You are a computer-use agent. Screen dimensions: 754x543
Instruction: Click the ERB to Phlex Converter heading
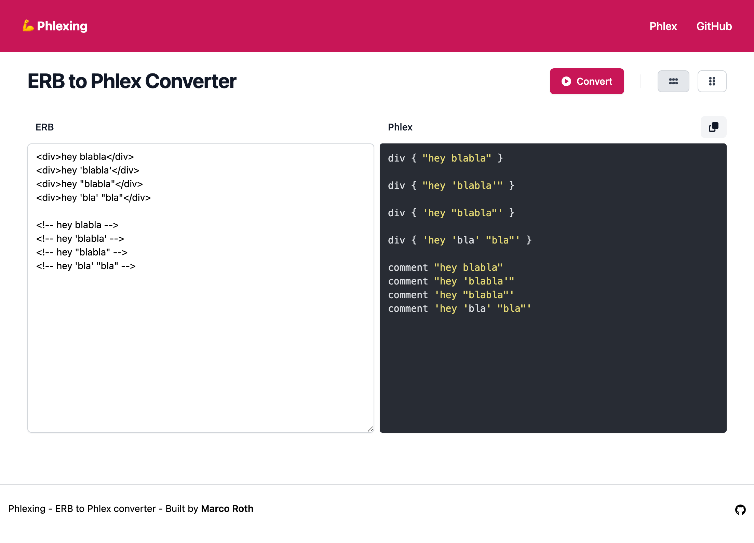pyautogui.click(x=132, y=81)
